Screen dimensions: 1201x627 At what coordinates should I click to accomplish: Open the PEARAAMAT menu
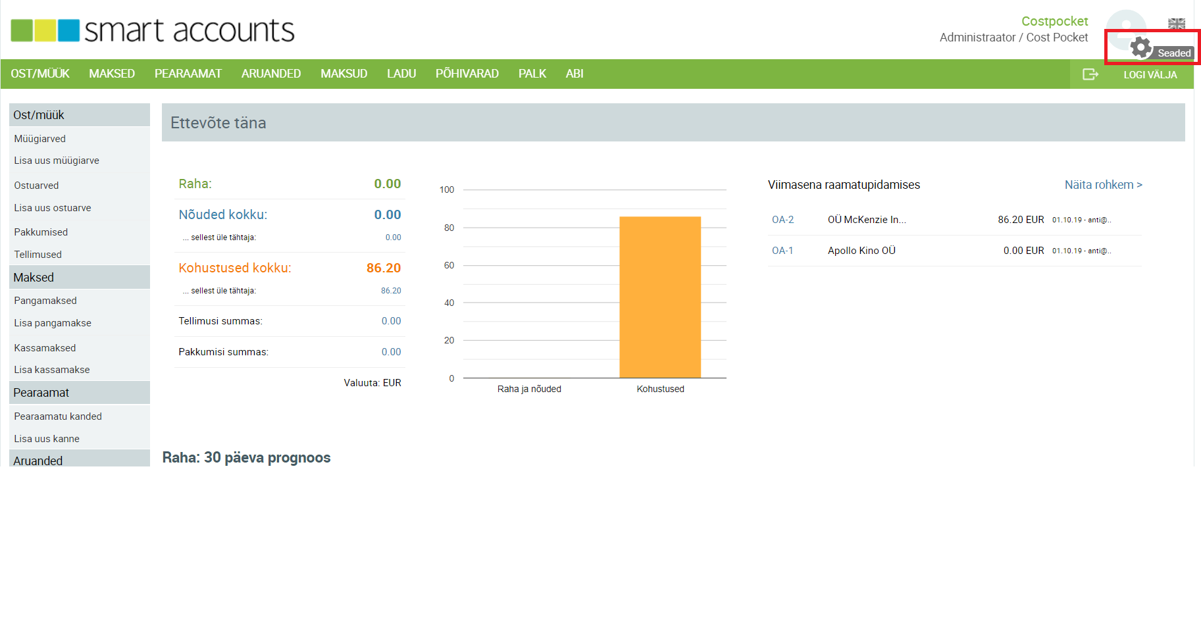[x=188, y=74]
